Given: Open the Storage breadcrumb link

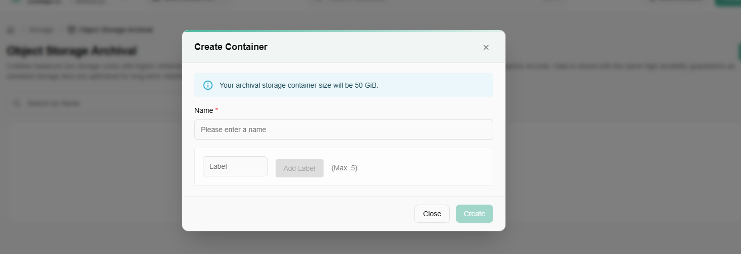Looking at the screenshot, I should [x=41, y=30].
